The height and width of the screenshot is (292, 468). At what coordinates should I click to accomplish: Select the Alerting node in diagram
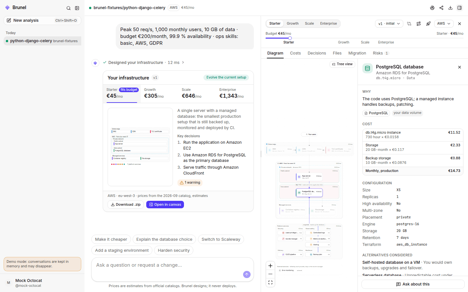coord(318,245)
